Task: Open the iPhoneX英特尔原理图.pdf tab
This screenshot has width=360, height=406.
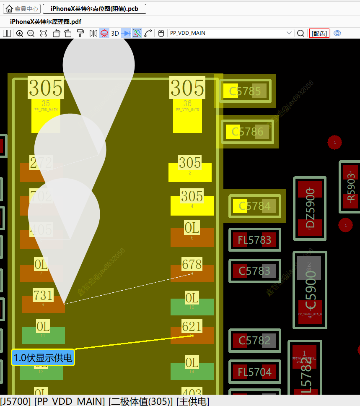Action: (x=46, y=22)
